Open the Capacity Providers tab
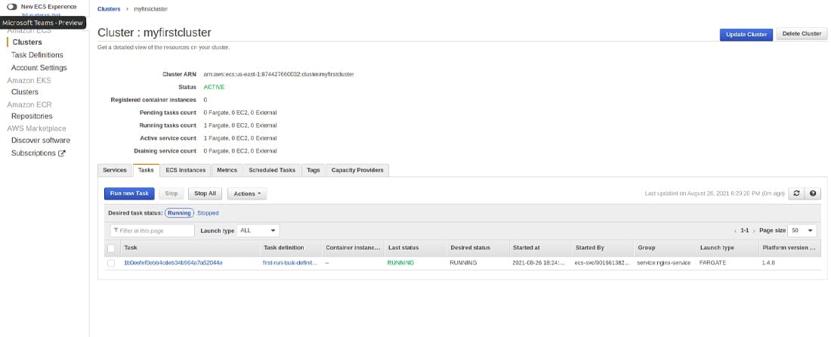The image size is (831, 337). [358, 170]
